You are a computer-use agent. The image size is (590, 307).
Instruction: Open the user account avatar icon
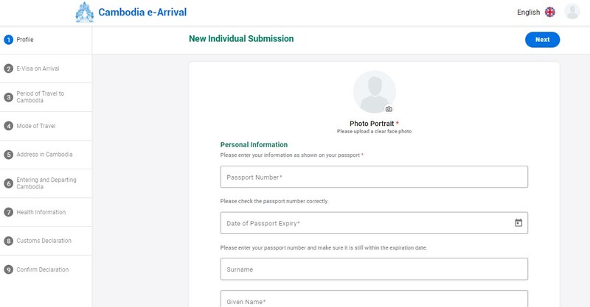tap(572, 12)
